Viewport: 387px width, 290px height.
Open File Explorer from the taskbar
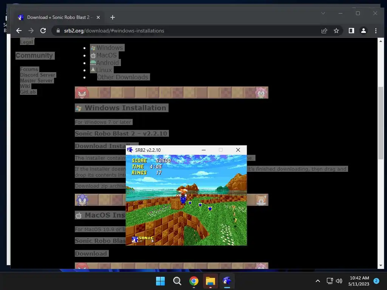[211, 281]
